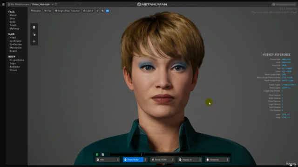Open options menu for Idle animation
This screenshot has height=167, width=298.
(118, 160)
